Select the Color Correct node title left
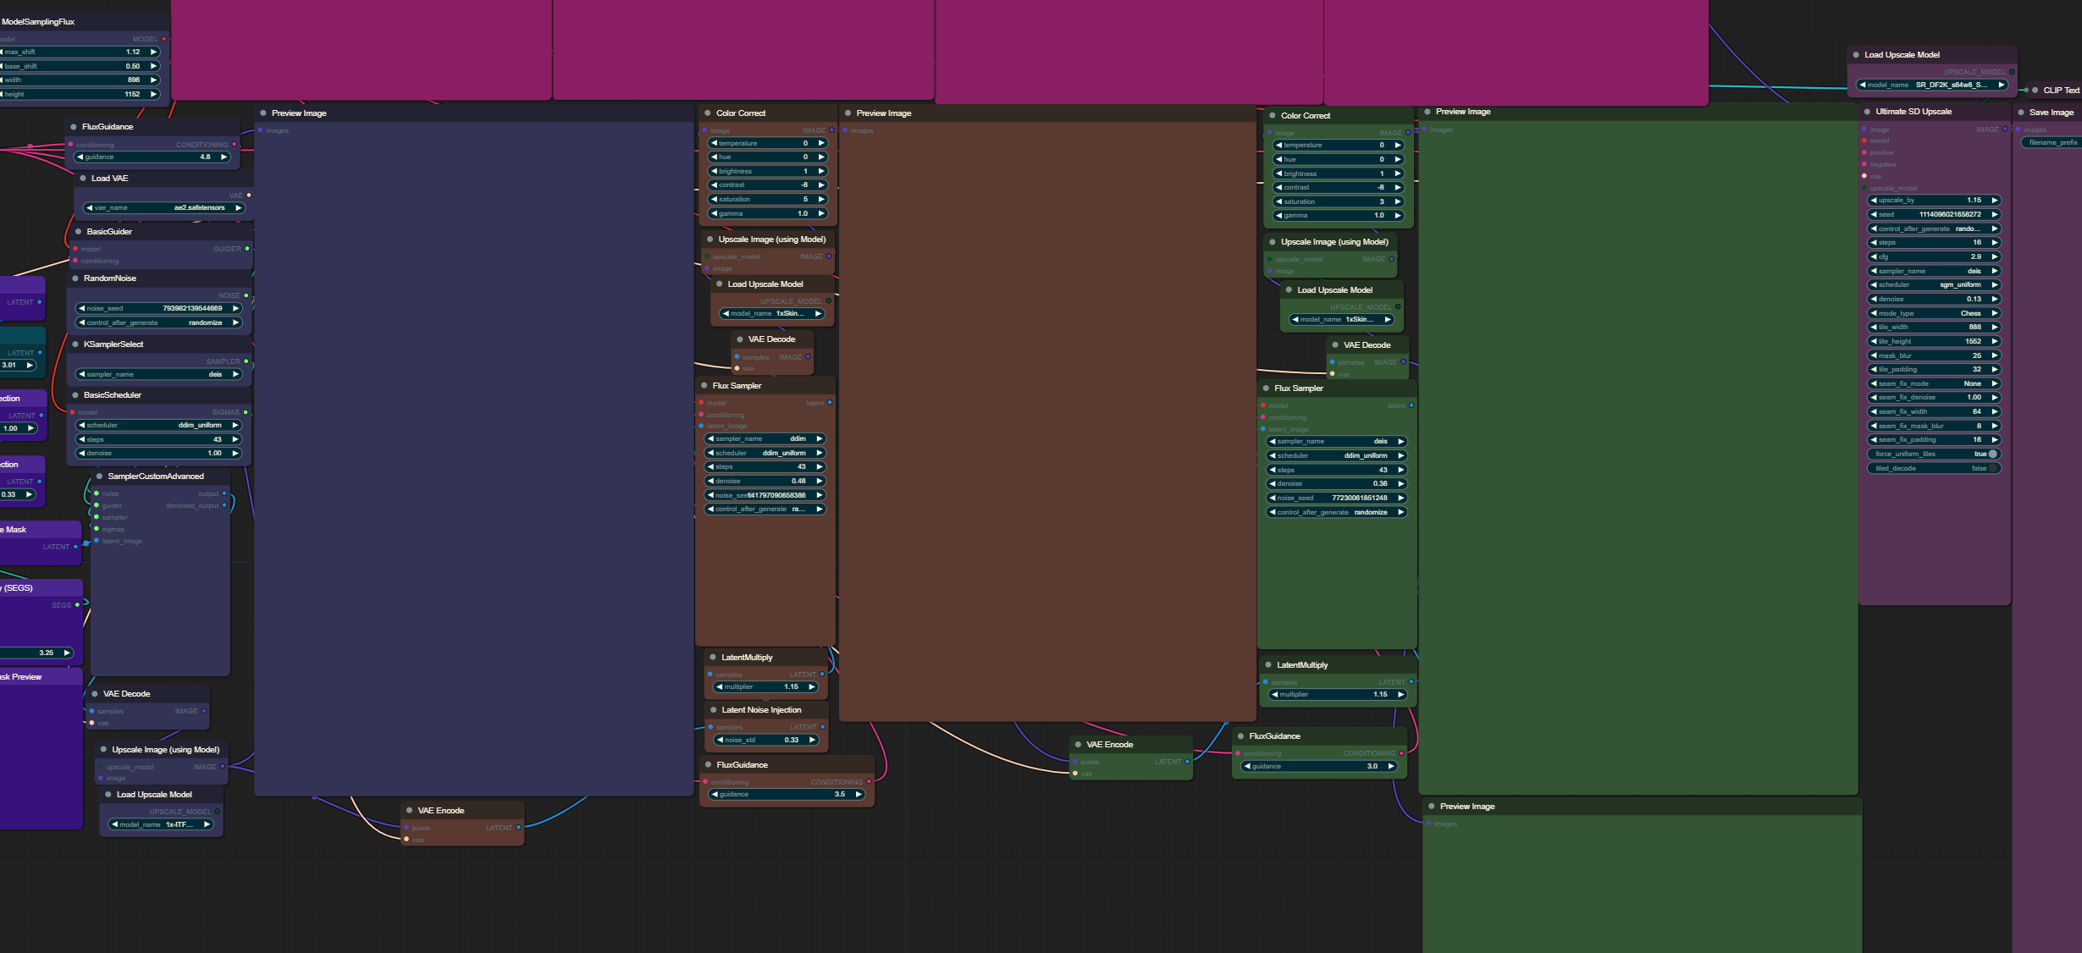Image resolution: width=2082 pixels, height=953 pixels. tap(741, 113)
